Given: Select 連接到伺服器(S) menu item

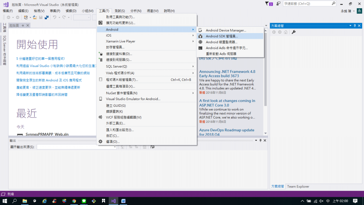Looking at the screenshot, I should [147, 60].
